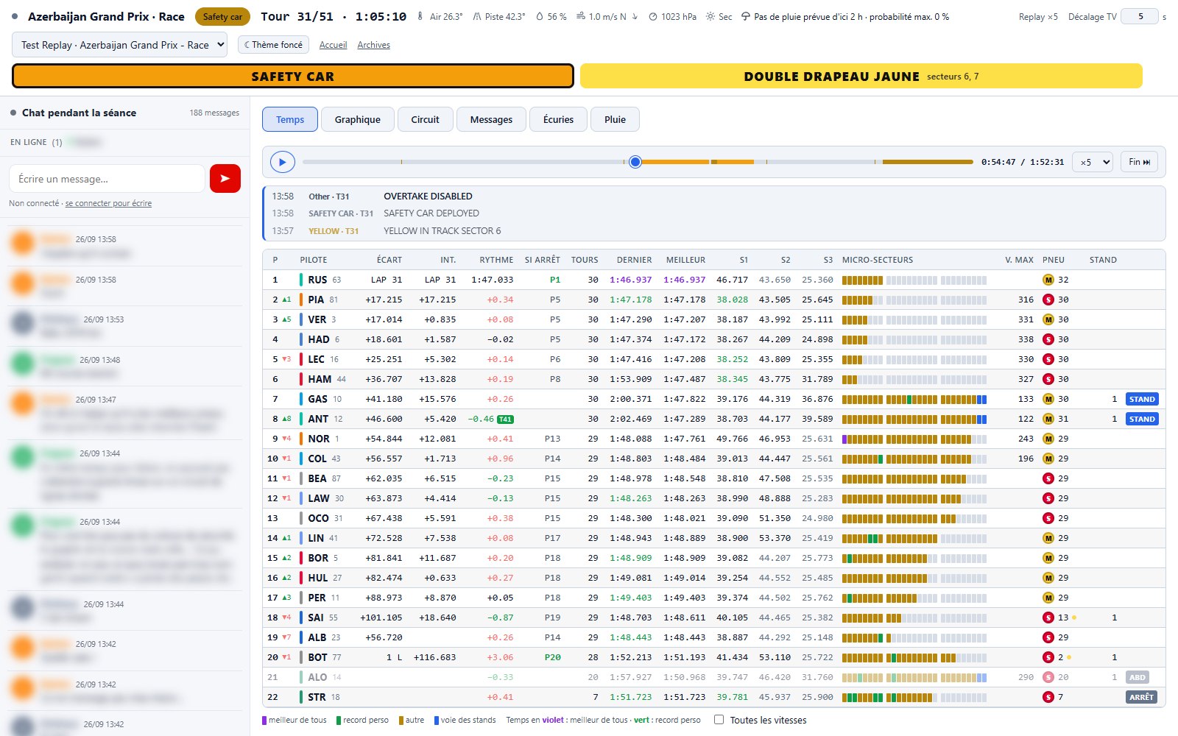The width and height of the screenshot is (1178, 736).
Task: Open the Pluie tab
Action: 615,119
